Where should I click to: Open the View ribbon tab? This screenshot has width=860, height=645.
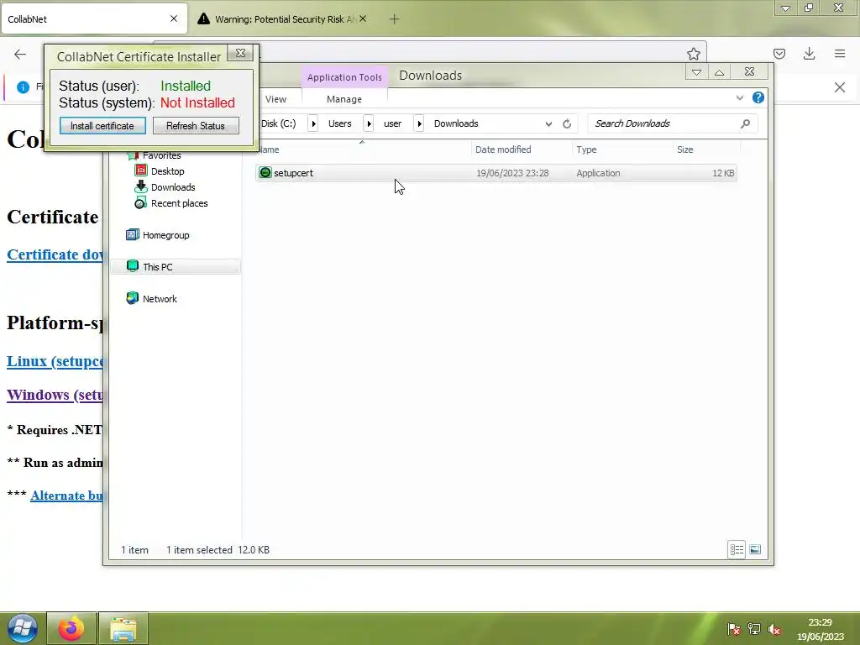[275, 99]
